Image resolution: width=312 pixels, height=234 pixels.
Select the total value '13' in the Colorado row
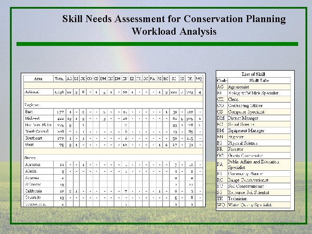[62, 198]
